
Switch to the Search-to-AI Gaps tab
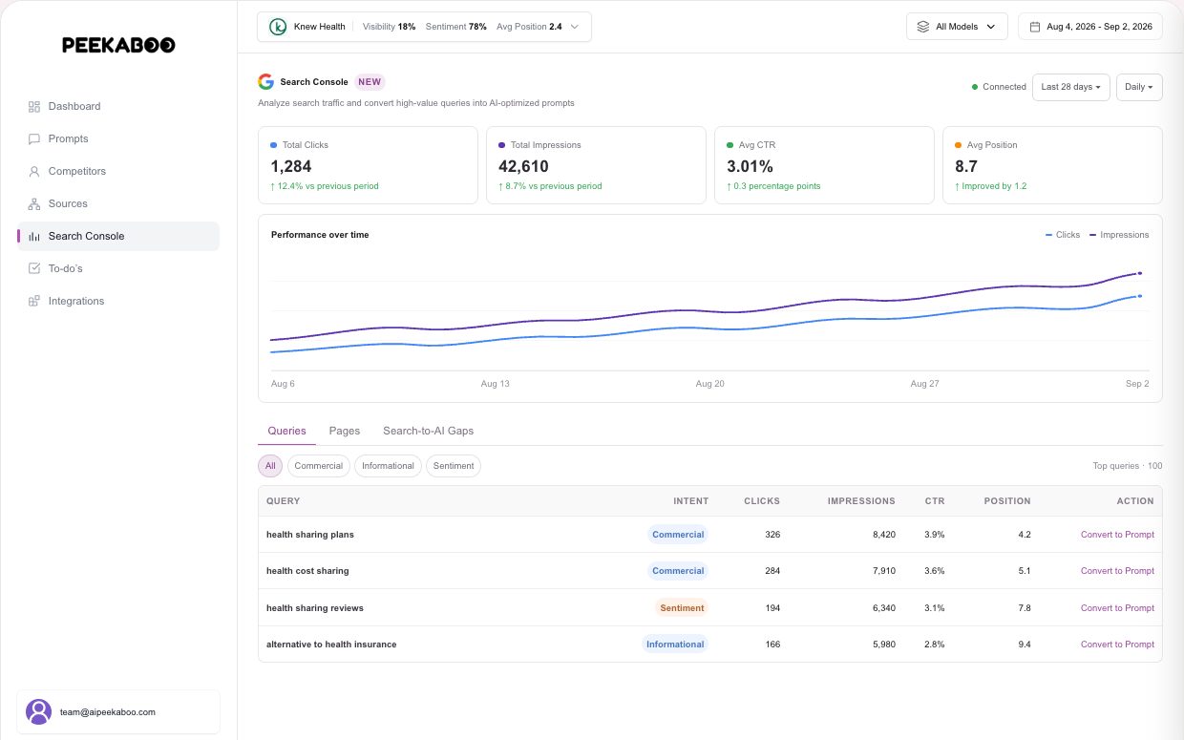pos(428,431)
